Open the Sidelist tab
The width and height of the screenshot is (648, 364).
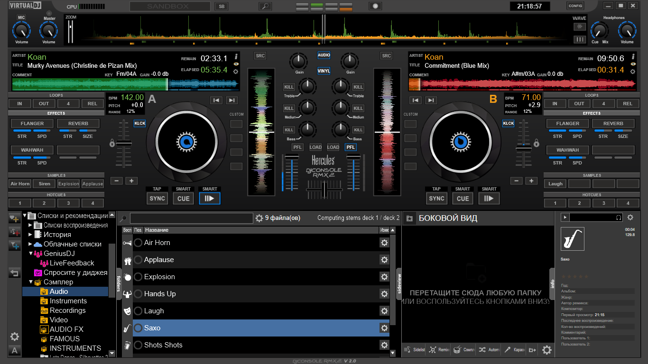415,350
